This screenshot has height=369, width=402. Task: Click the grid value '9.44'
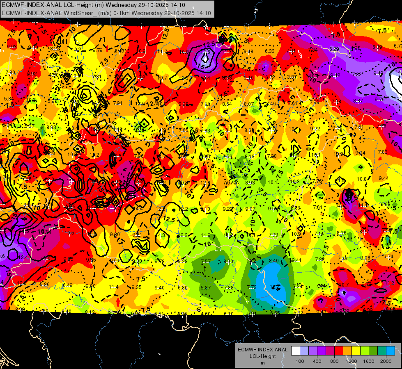(384, 178)
